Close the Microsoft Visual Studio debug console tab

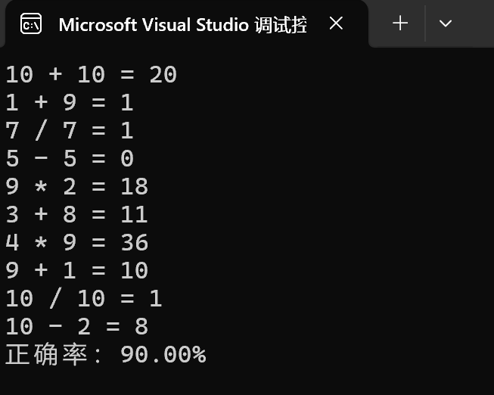[337, 23]
